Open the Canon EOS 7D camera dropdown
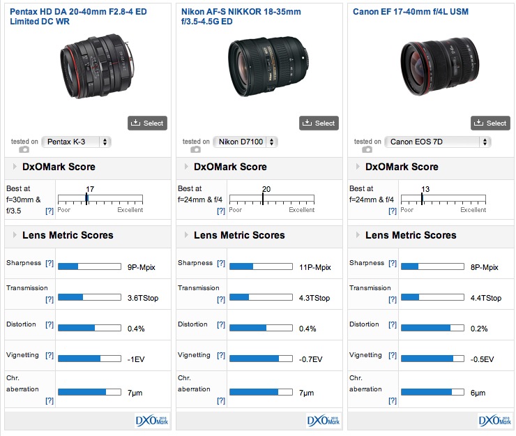516x436 pixels. (438, 142)
